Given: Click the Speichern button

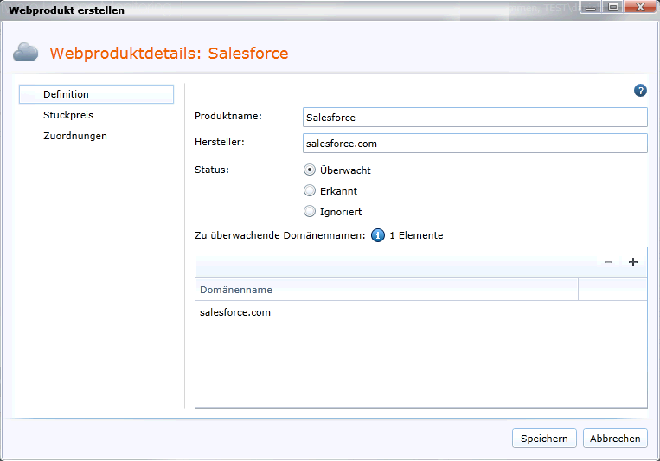Looking at the screenshot, I should point(544,439).
